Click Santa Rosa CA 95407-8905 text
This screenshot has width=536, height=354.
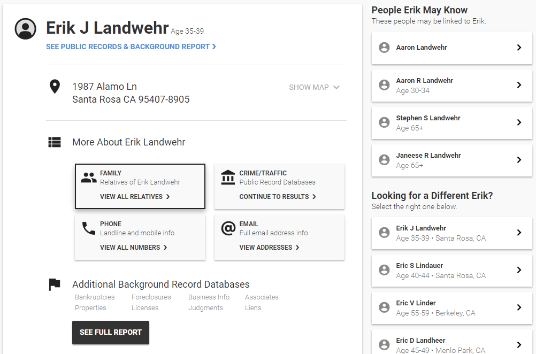click(131, 99)
